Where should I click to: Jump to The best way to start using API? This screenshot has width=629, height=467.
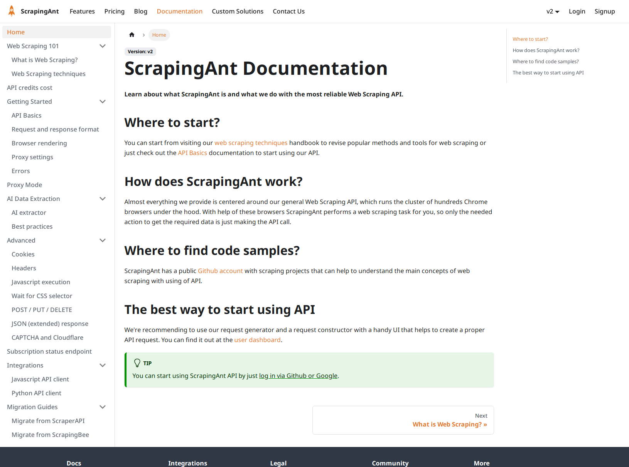click(x=548, y=72)
